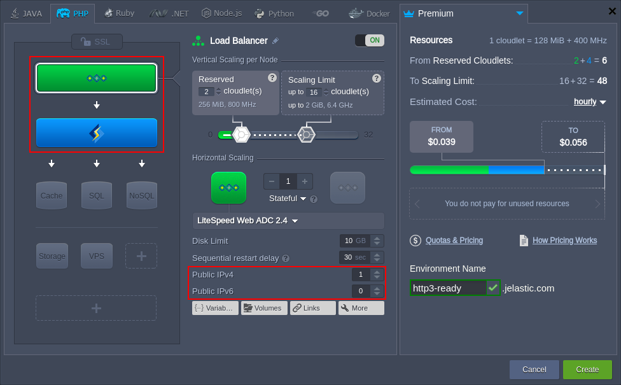Image resolution: width=621 pixels, height=385 pixels.
Task: Click the reserved cloudlets slider handle
Action: [x=241, y=135]
